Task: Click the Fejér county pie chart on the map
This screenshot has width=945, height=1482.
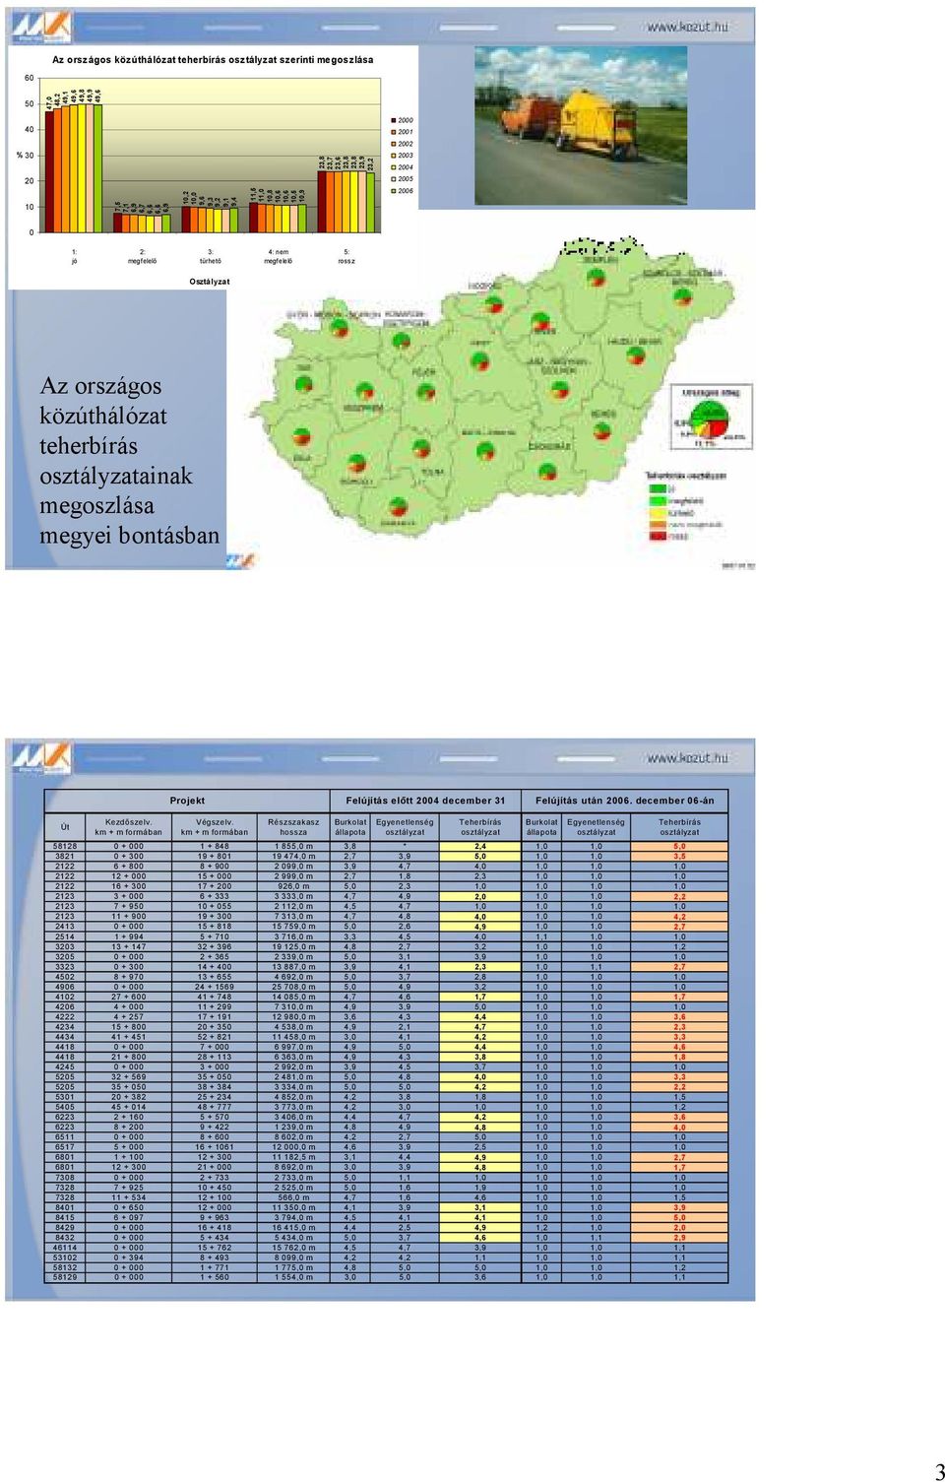Action: (x=424, y=392)
